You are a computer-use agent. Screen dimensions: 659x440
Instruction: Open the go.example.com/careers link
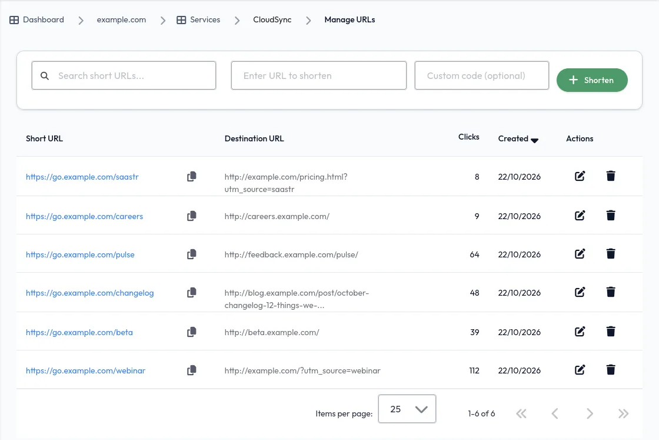point(84,216)
